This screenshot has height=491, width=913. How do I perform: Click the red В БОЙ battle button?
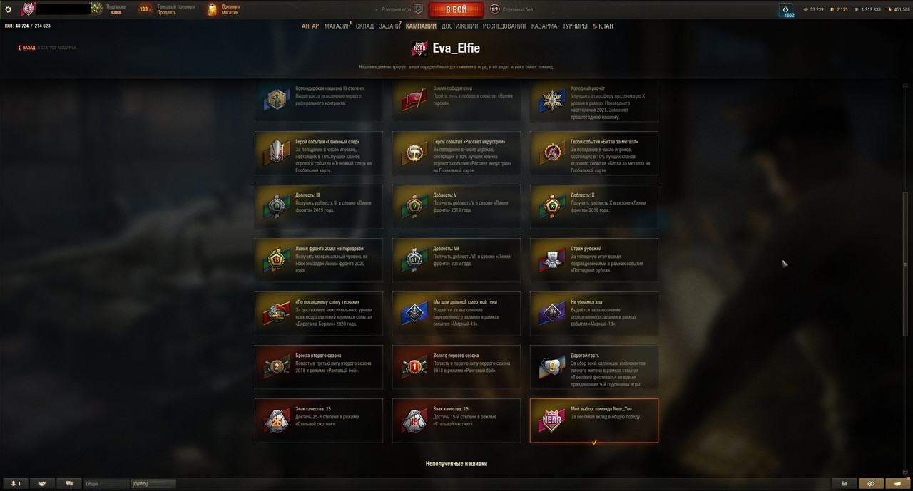pos(456,9)
